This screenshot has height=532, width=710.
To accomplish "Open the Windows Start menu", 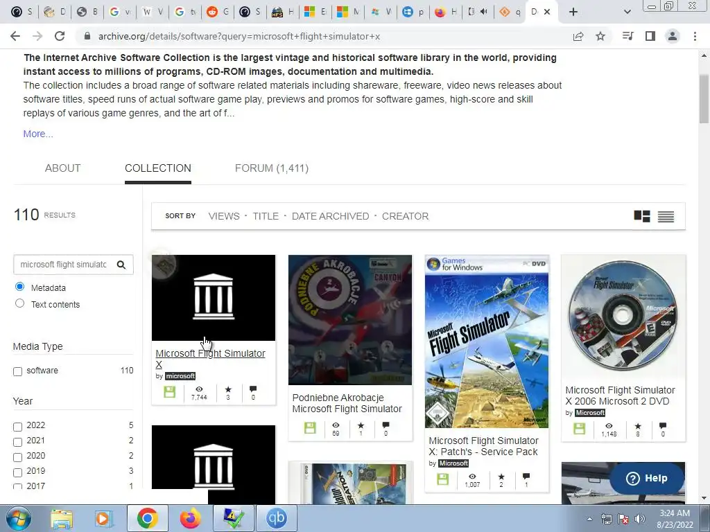I will [x=18, y=518].
